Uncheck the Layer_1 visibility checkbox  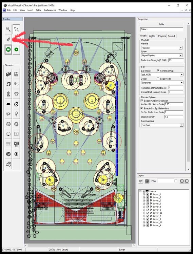(x=148, y=194)
